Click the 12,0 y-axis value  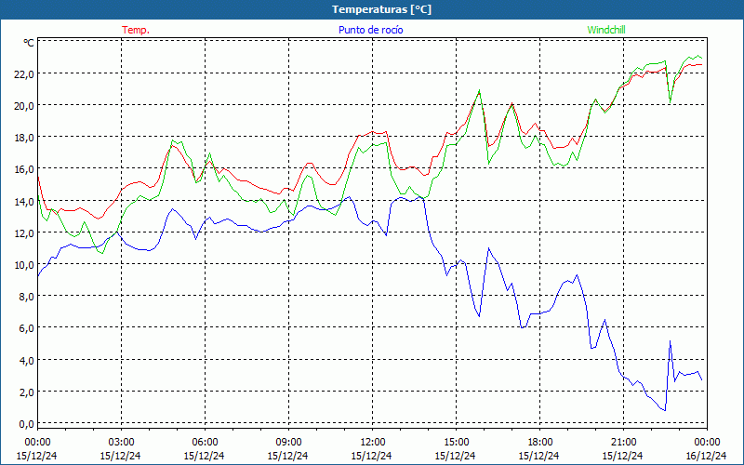click(x=24, y=233)
